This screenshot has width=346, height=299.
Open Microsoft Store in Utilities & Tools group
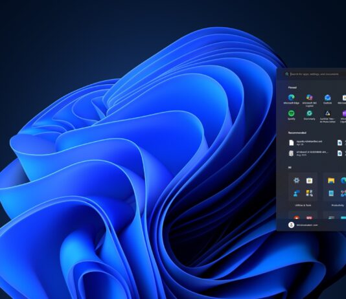(309, 181)
